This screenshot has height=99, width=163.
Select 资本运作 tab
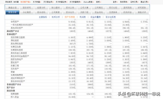70,12
